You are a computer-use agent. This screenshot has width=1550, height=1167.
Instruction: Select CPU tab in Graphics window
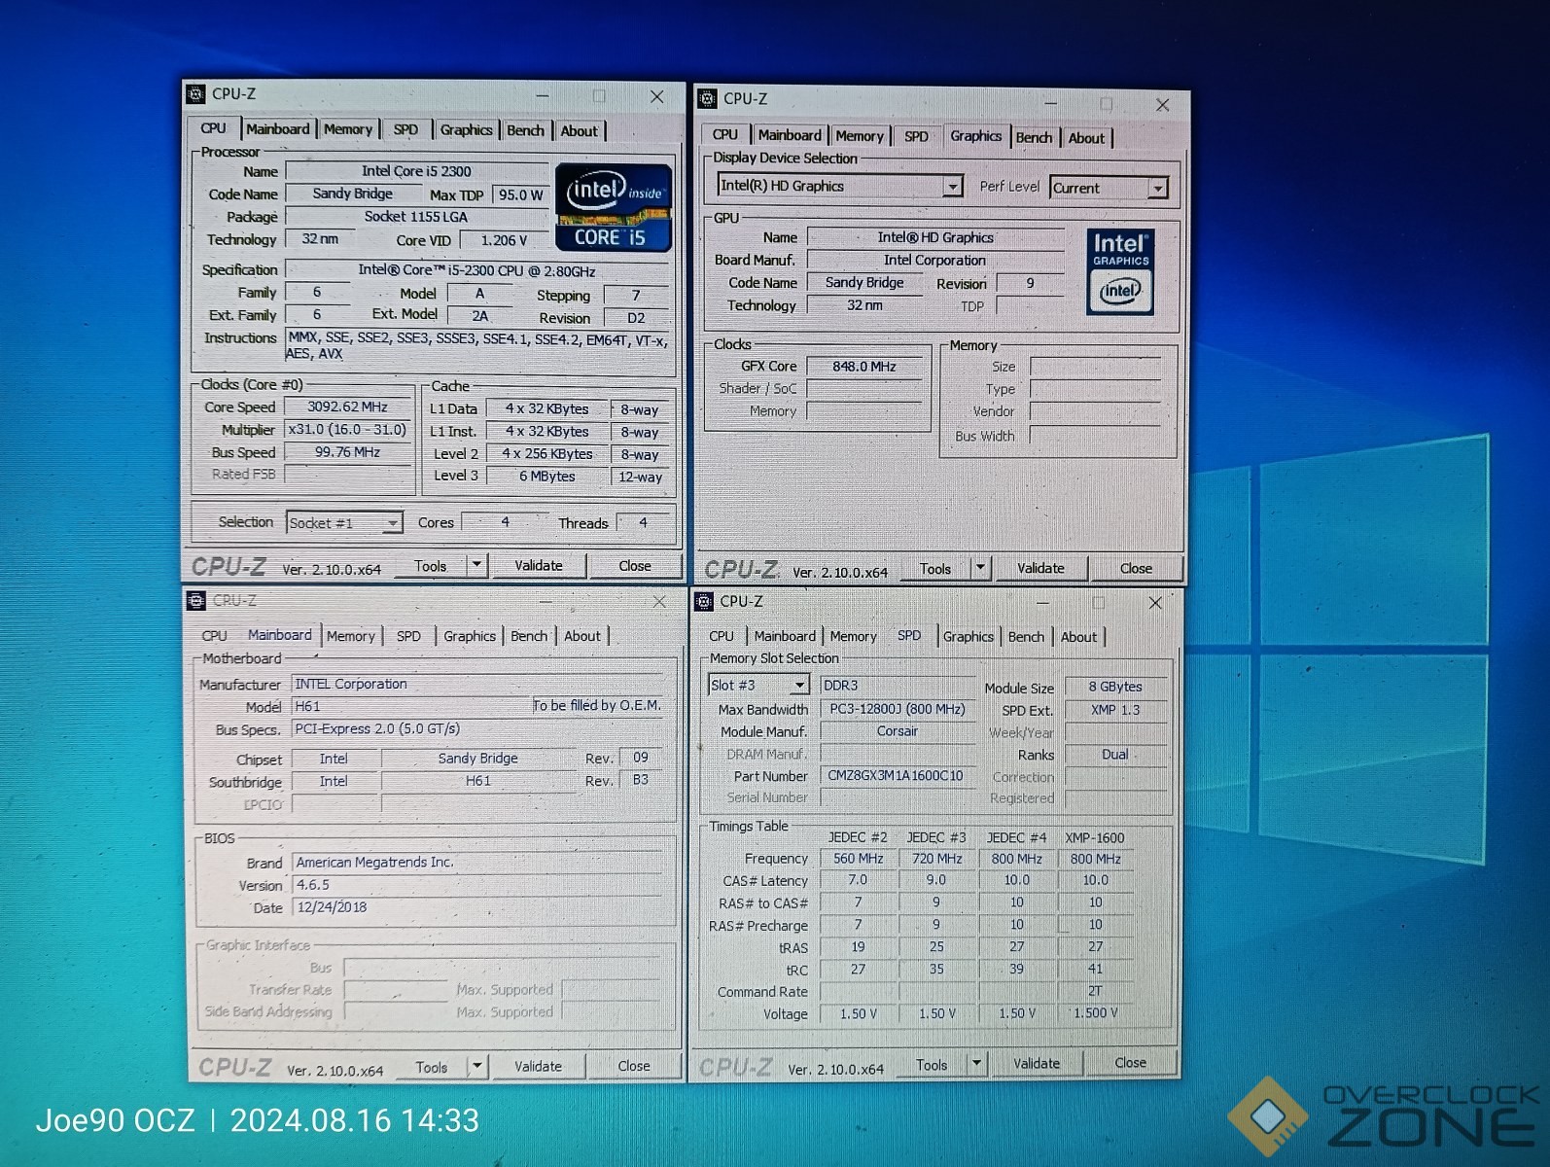pos(725,135)
